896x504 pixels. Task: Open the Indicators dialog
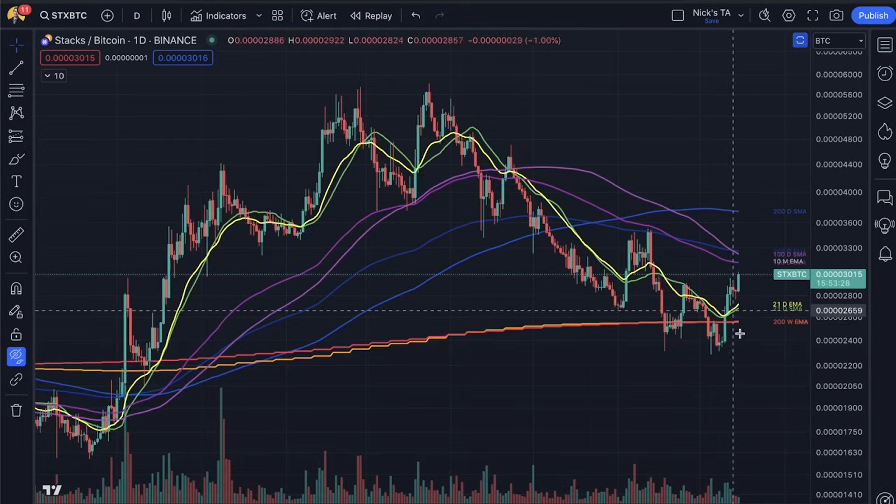click(x=218, y=16)
